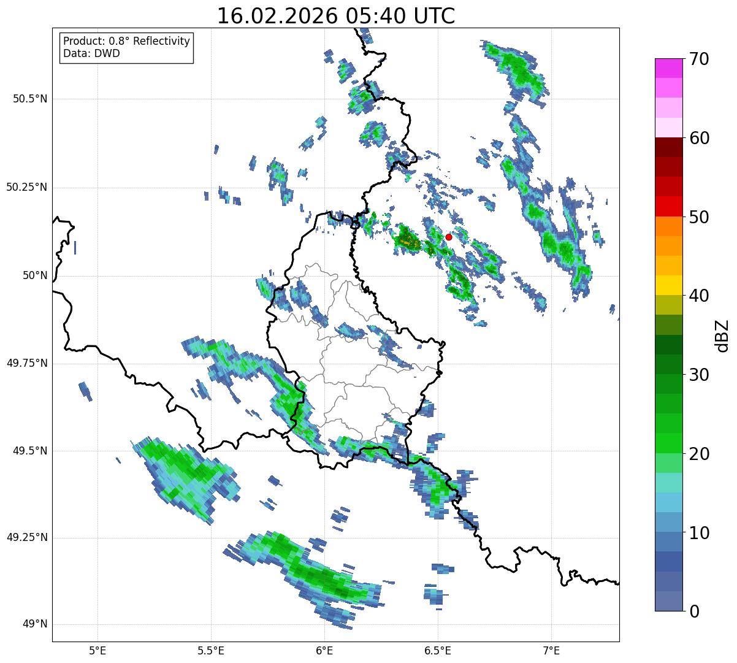Image resolution: width=737 pixels, height=663 pixels.
Task: Click the longitude label 6.5°E
Action: (x=438, y=651)
